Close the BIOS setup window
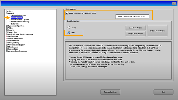Viewport: 178px width, 100px height. [174, 4]
